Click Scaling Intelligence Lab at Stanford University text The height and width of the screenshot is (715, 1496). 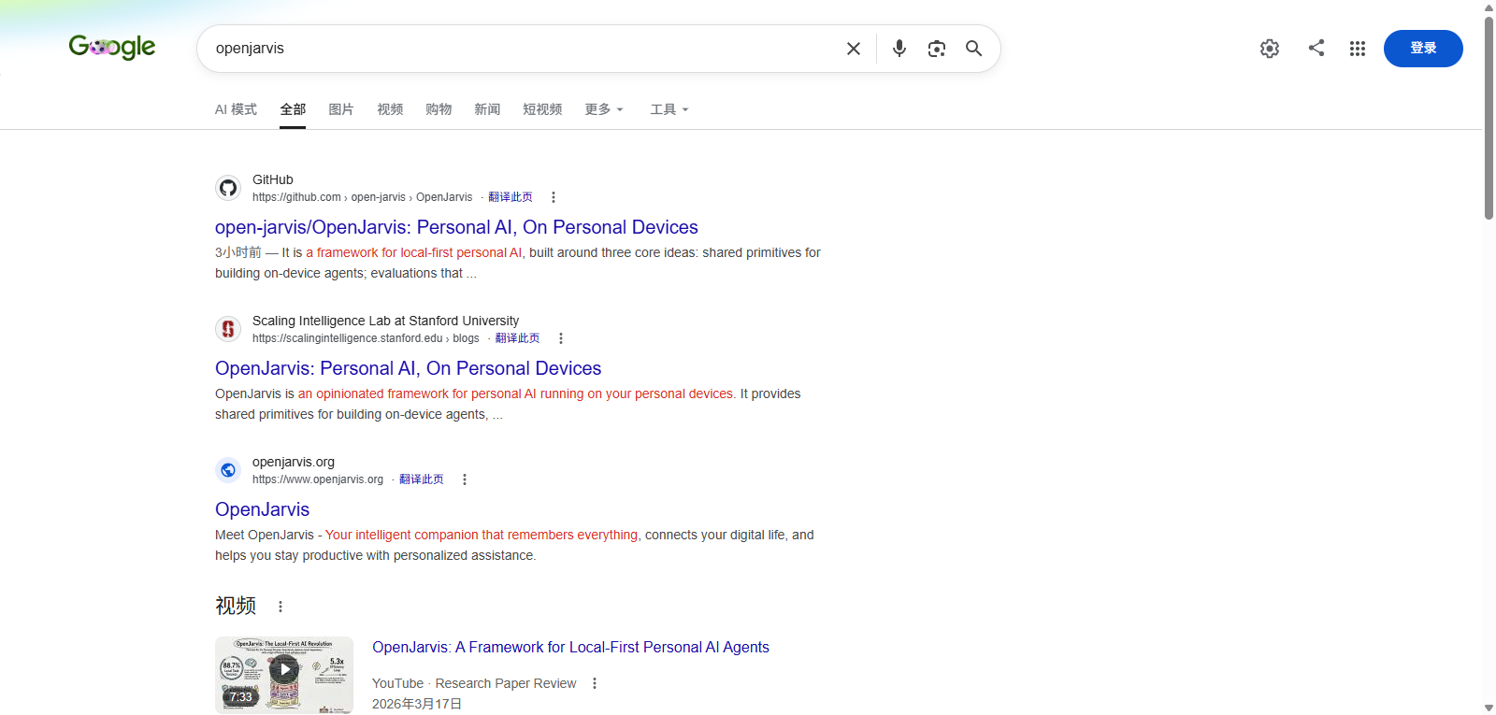click(x=385, y=321)
